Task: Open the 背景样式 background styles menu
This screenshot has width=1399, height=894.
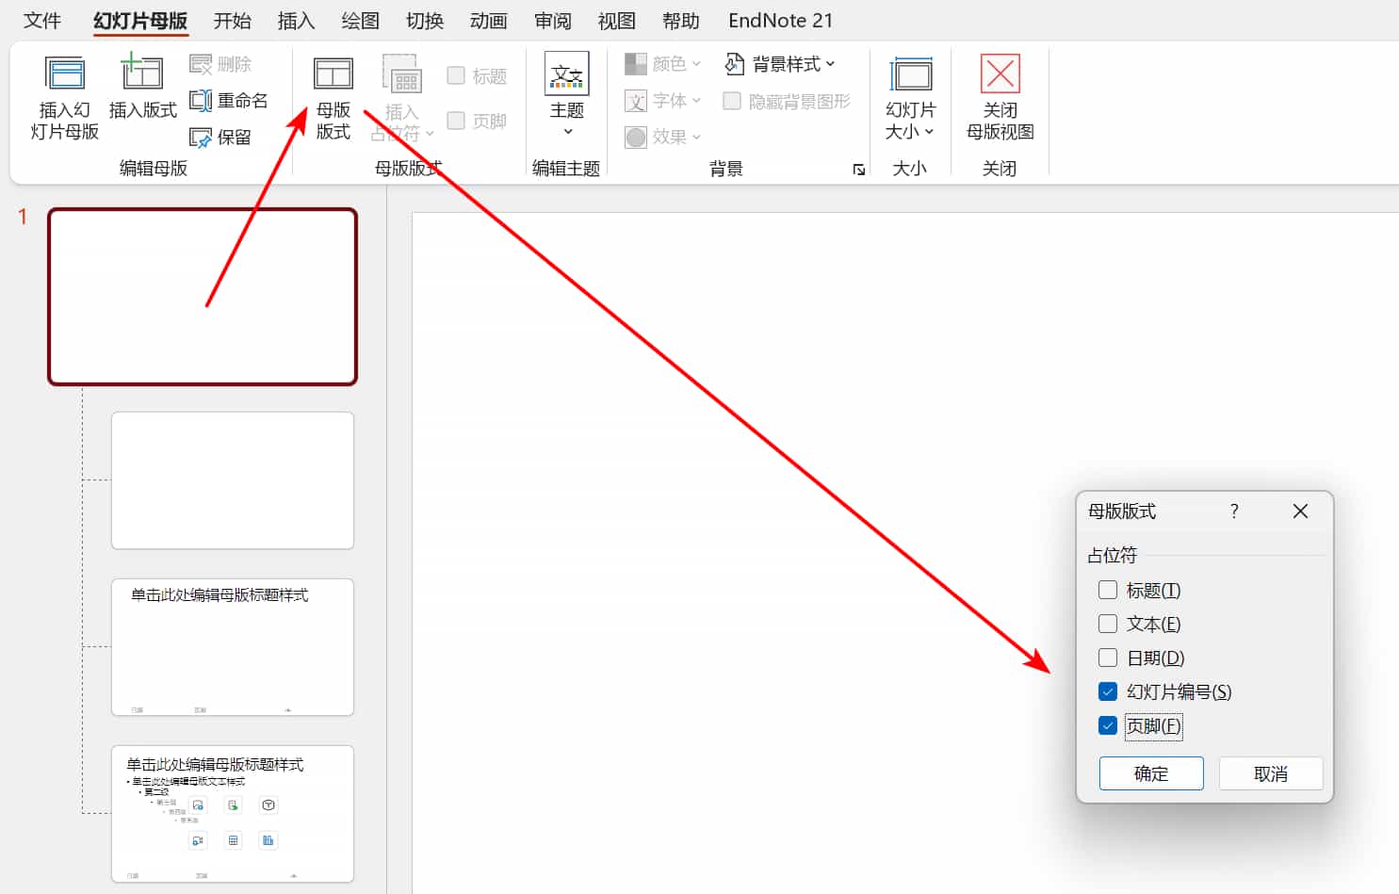Action: point(780,64)
